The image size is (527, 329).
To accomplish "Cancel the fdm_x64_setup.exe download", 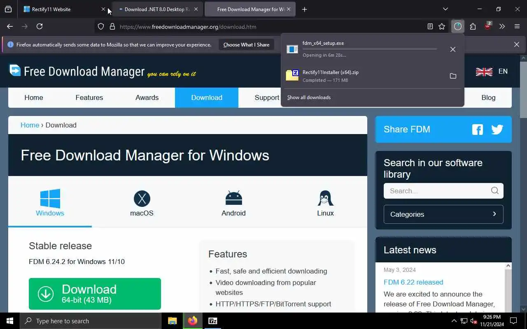I will pos(453,49).
